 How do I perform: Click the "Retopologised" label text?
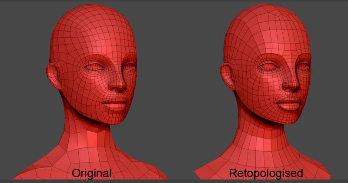click(266, 173)
